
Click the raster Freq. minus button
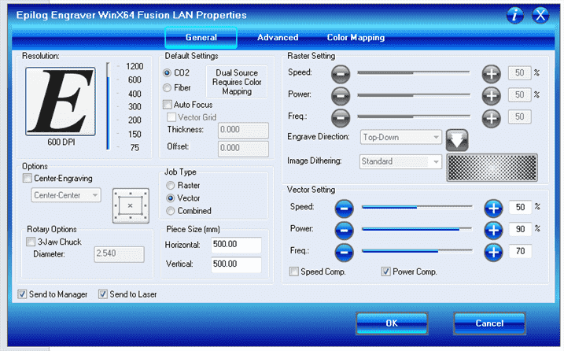(x=341, y=118)
